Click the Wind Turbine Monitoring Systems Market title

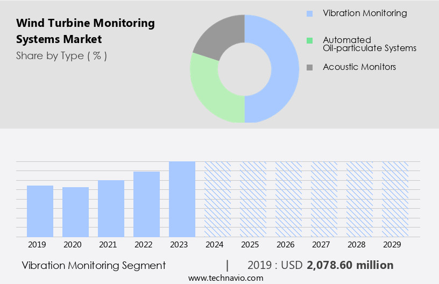point(86,31)
